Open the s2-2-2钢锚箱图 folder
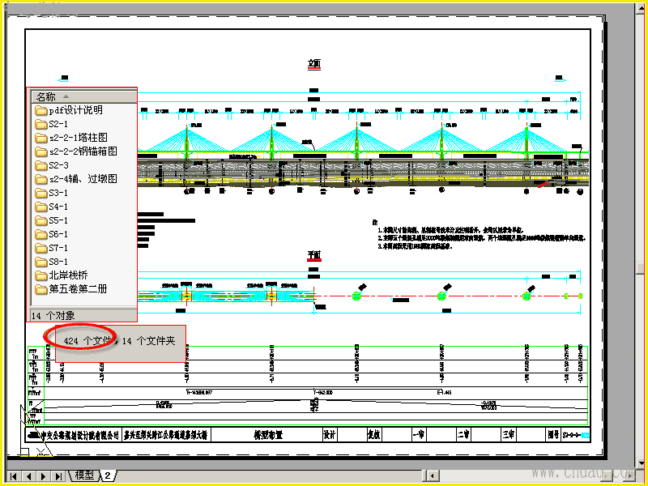This screenshot has height=486, width=648. 76,151
